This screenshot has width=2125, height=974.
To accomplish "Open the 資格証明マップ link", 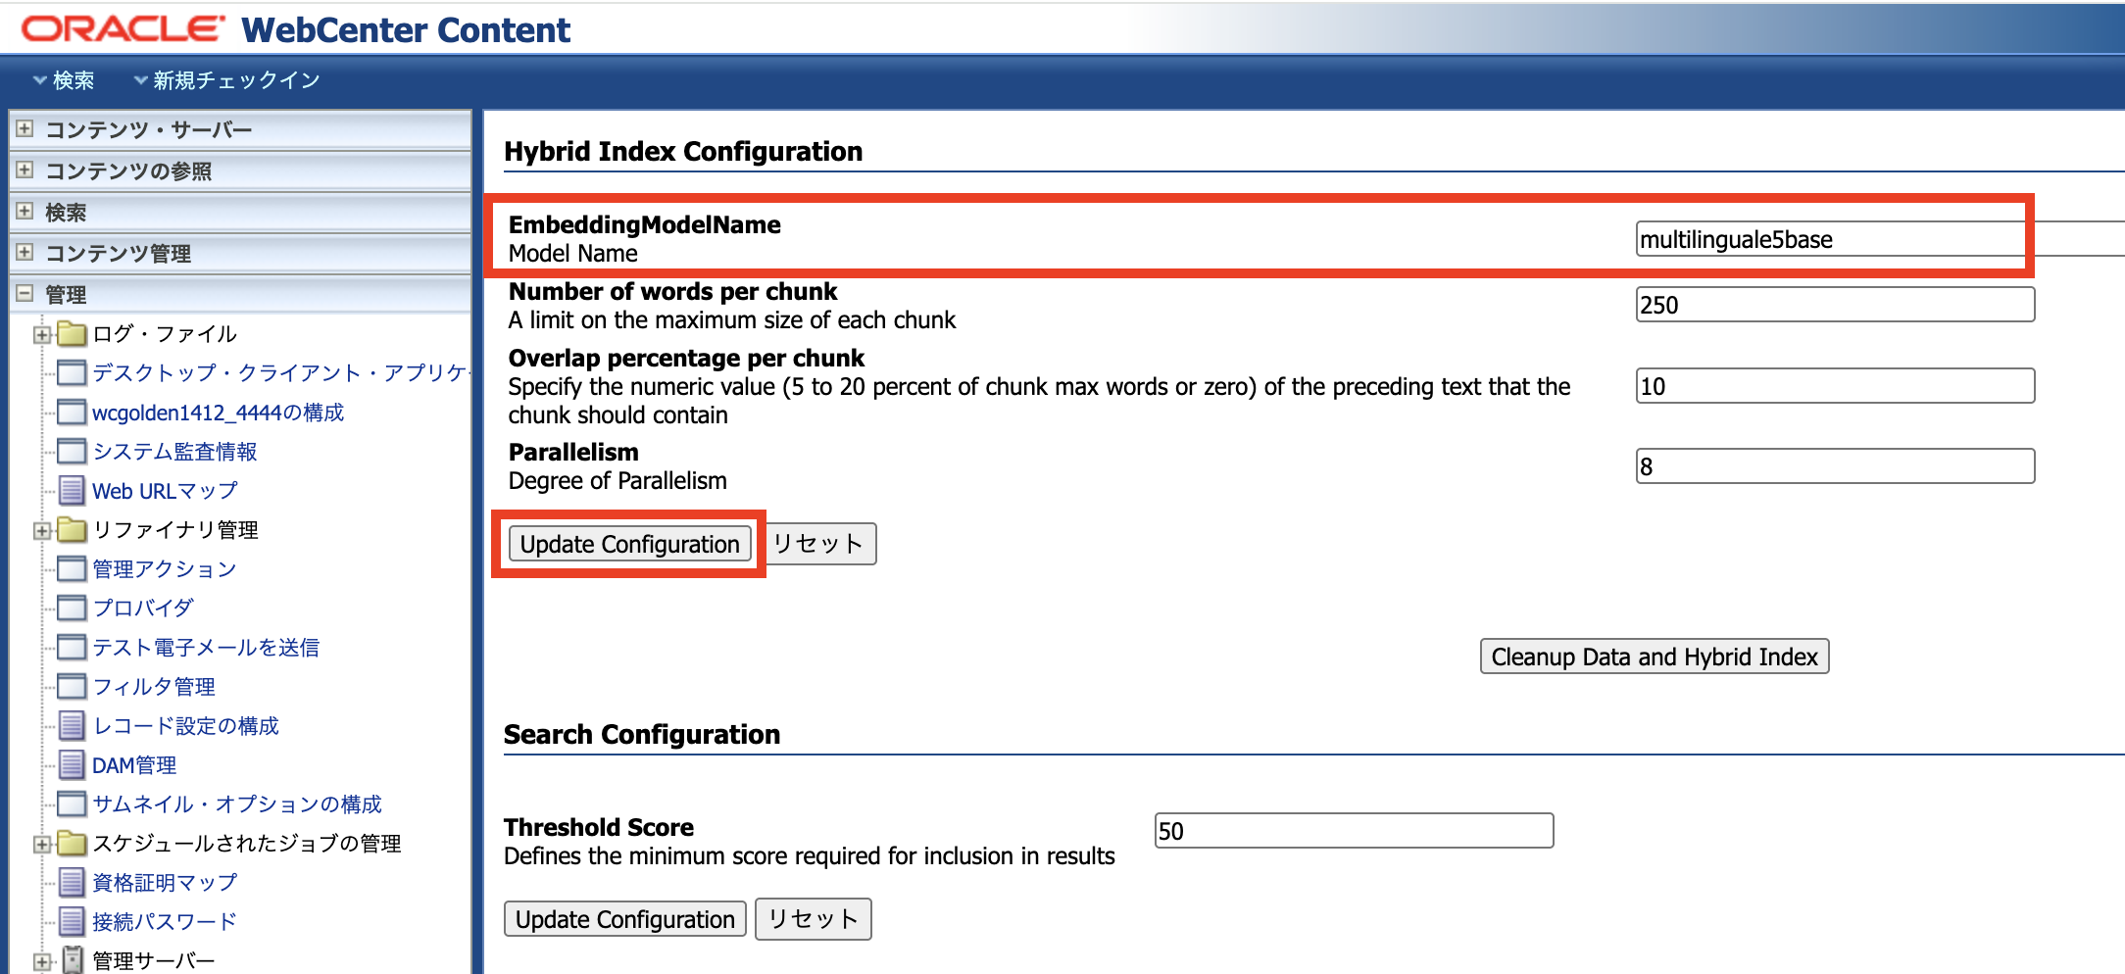I will (165, 883).
